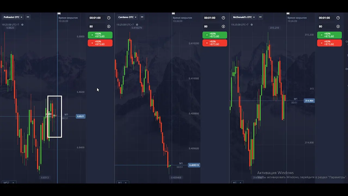Click the amount field showing 80 for McDonald's
The width and height of the screenshot is (348, 196).
(x=325, y=27)
